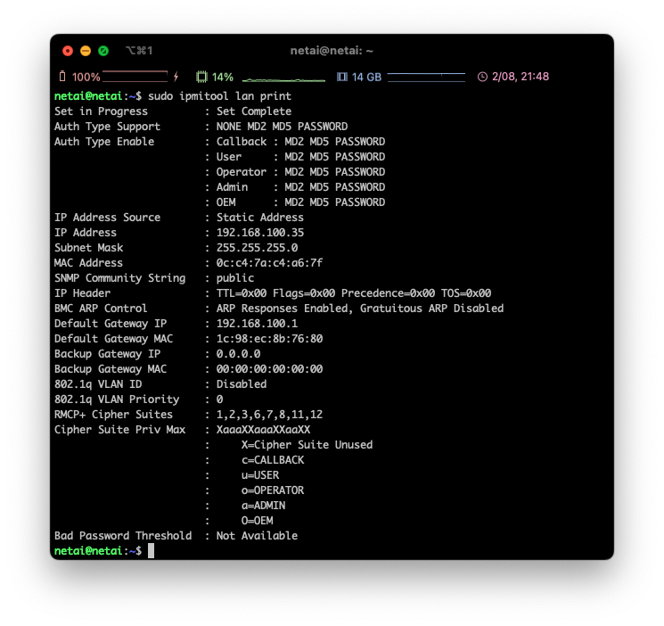Click the a=ADMIN legend line
The image size is (664, 626).
(264, 506)
